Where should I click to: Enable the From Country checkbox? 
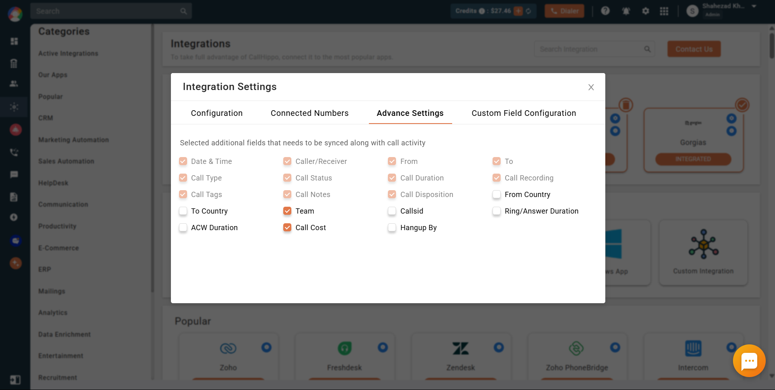click(497, 195)
